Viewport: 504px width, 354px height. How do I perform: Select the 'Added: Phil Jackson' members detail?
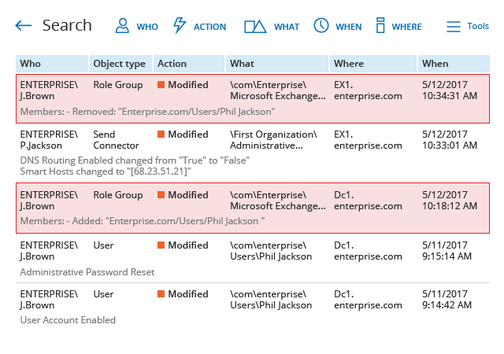click(x=143, y=221)
